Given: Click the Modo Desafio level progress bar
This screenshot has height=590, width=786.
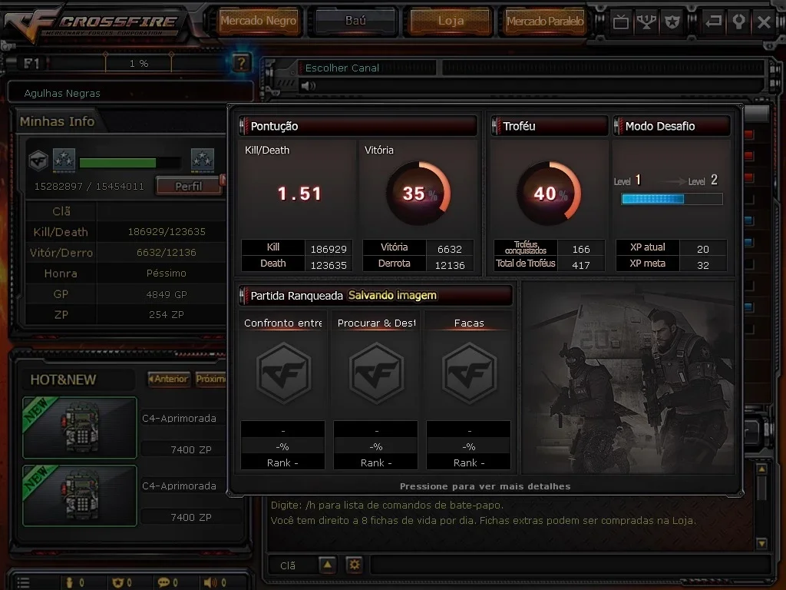Looking at the screenshot, I should pos(672,199).
